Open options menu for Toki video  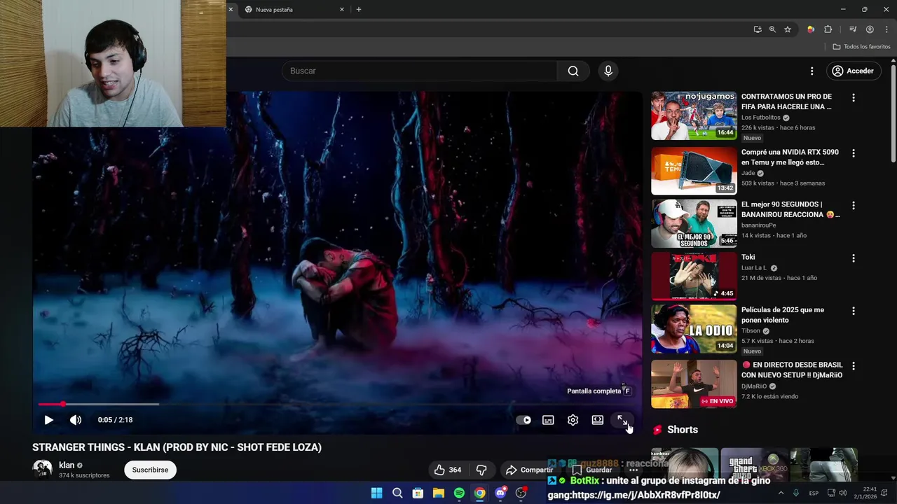point(853,258)
